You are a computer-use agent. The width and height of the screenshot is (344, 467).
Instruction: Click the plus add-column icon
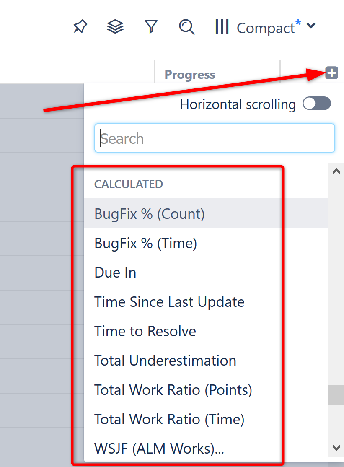point(331,73)
